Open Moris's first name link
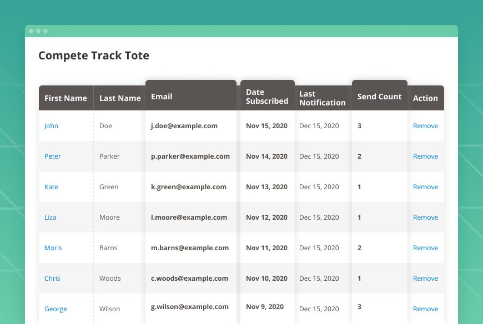The height and width of the screenshot is (324, 483). (53, 248)
